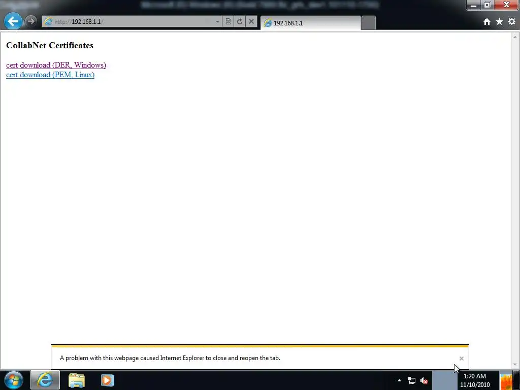Open the address bar autocomplete dropdown
This screenshot has width=520, height=390.
tap(217, 21)
